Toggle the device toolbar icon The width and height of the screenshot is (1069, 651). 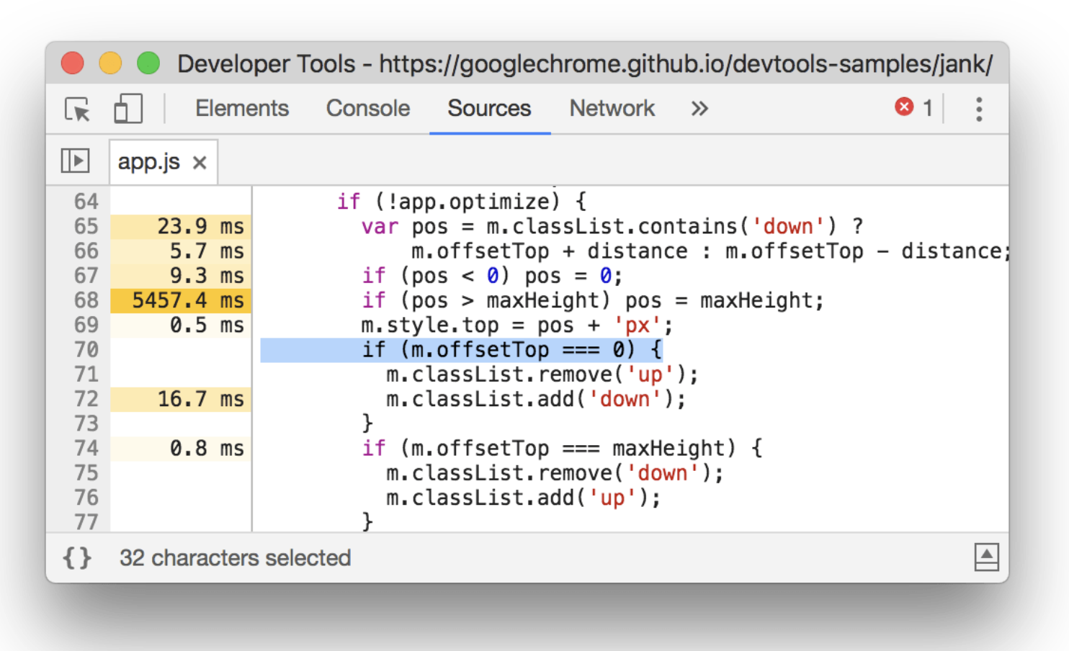point(128,109)
